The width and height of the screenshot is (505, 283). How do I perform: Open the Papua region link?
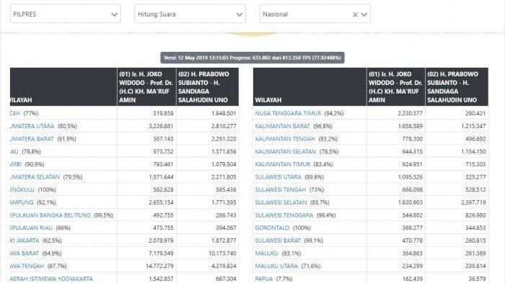coord(264,279)
